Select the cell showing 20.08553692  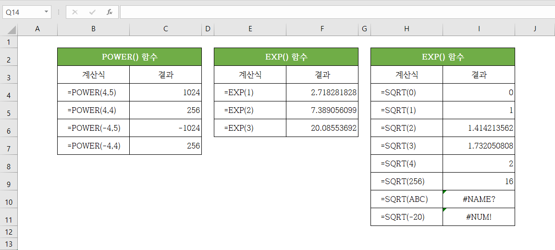[x=322, y=128]
